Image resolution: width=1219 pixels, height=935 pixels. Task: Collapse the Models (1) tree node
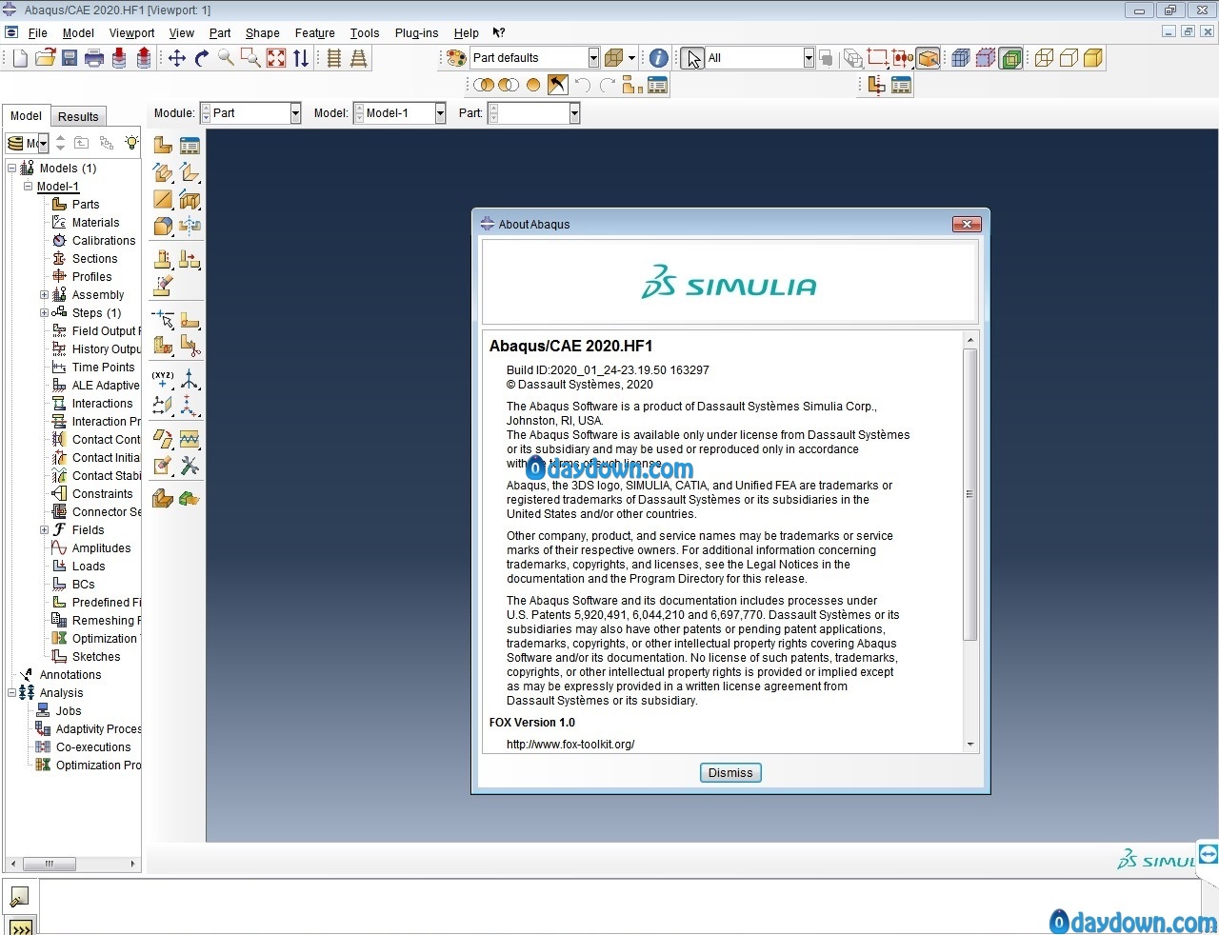[12, 169]
